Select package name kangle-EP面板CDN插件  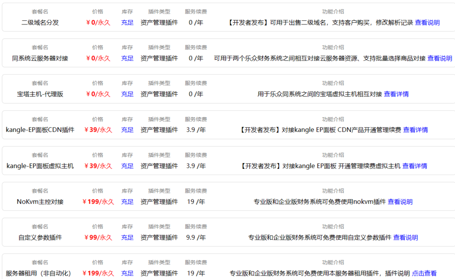(40, 130)
